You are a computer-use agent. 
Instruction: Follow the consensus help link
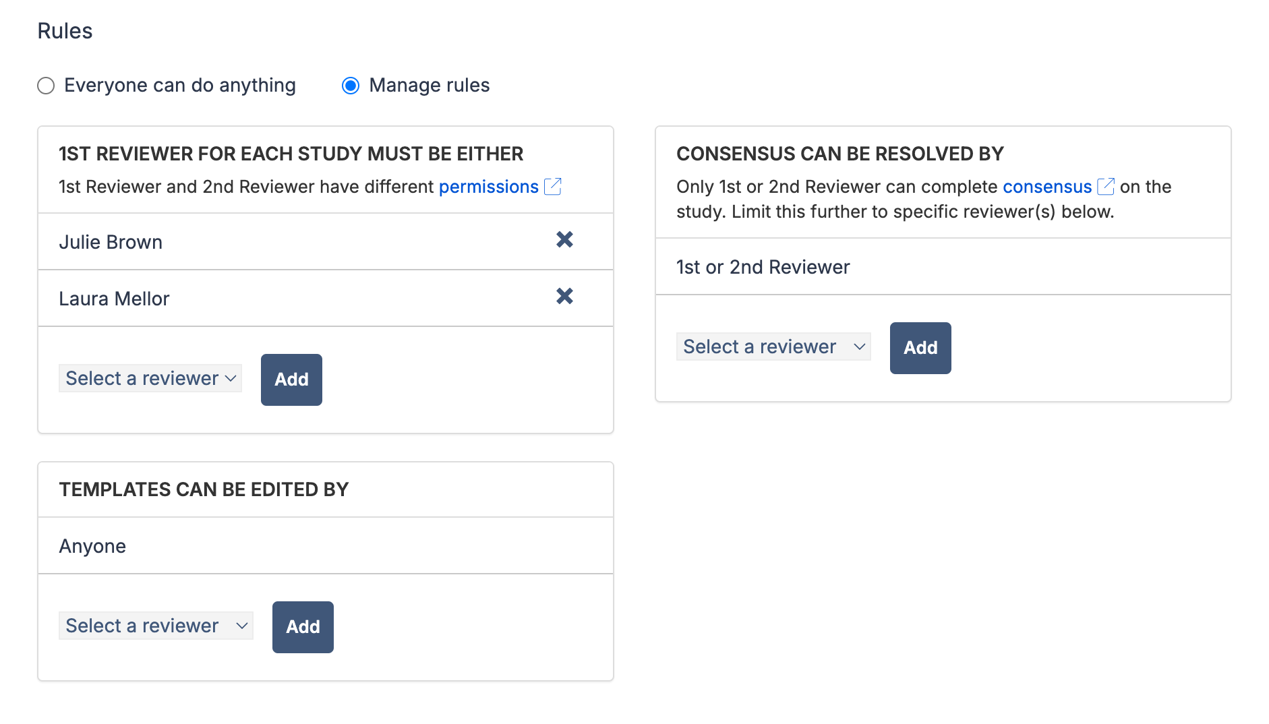coord(1046,187)
